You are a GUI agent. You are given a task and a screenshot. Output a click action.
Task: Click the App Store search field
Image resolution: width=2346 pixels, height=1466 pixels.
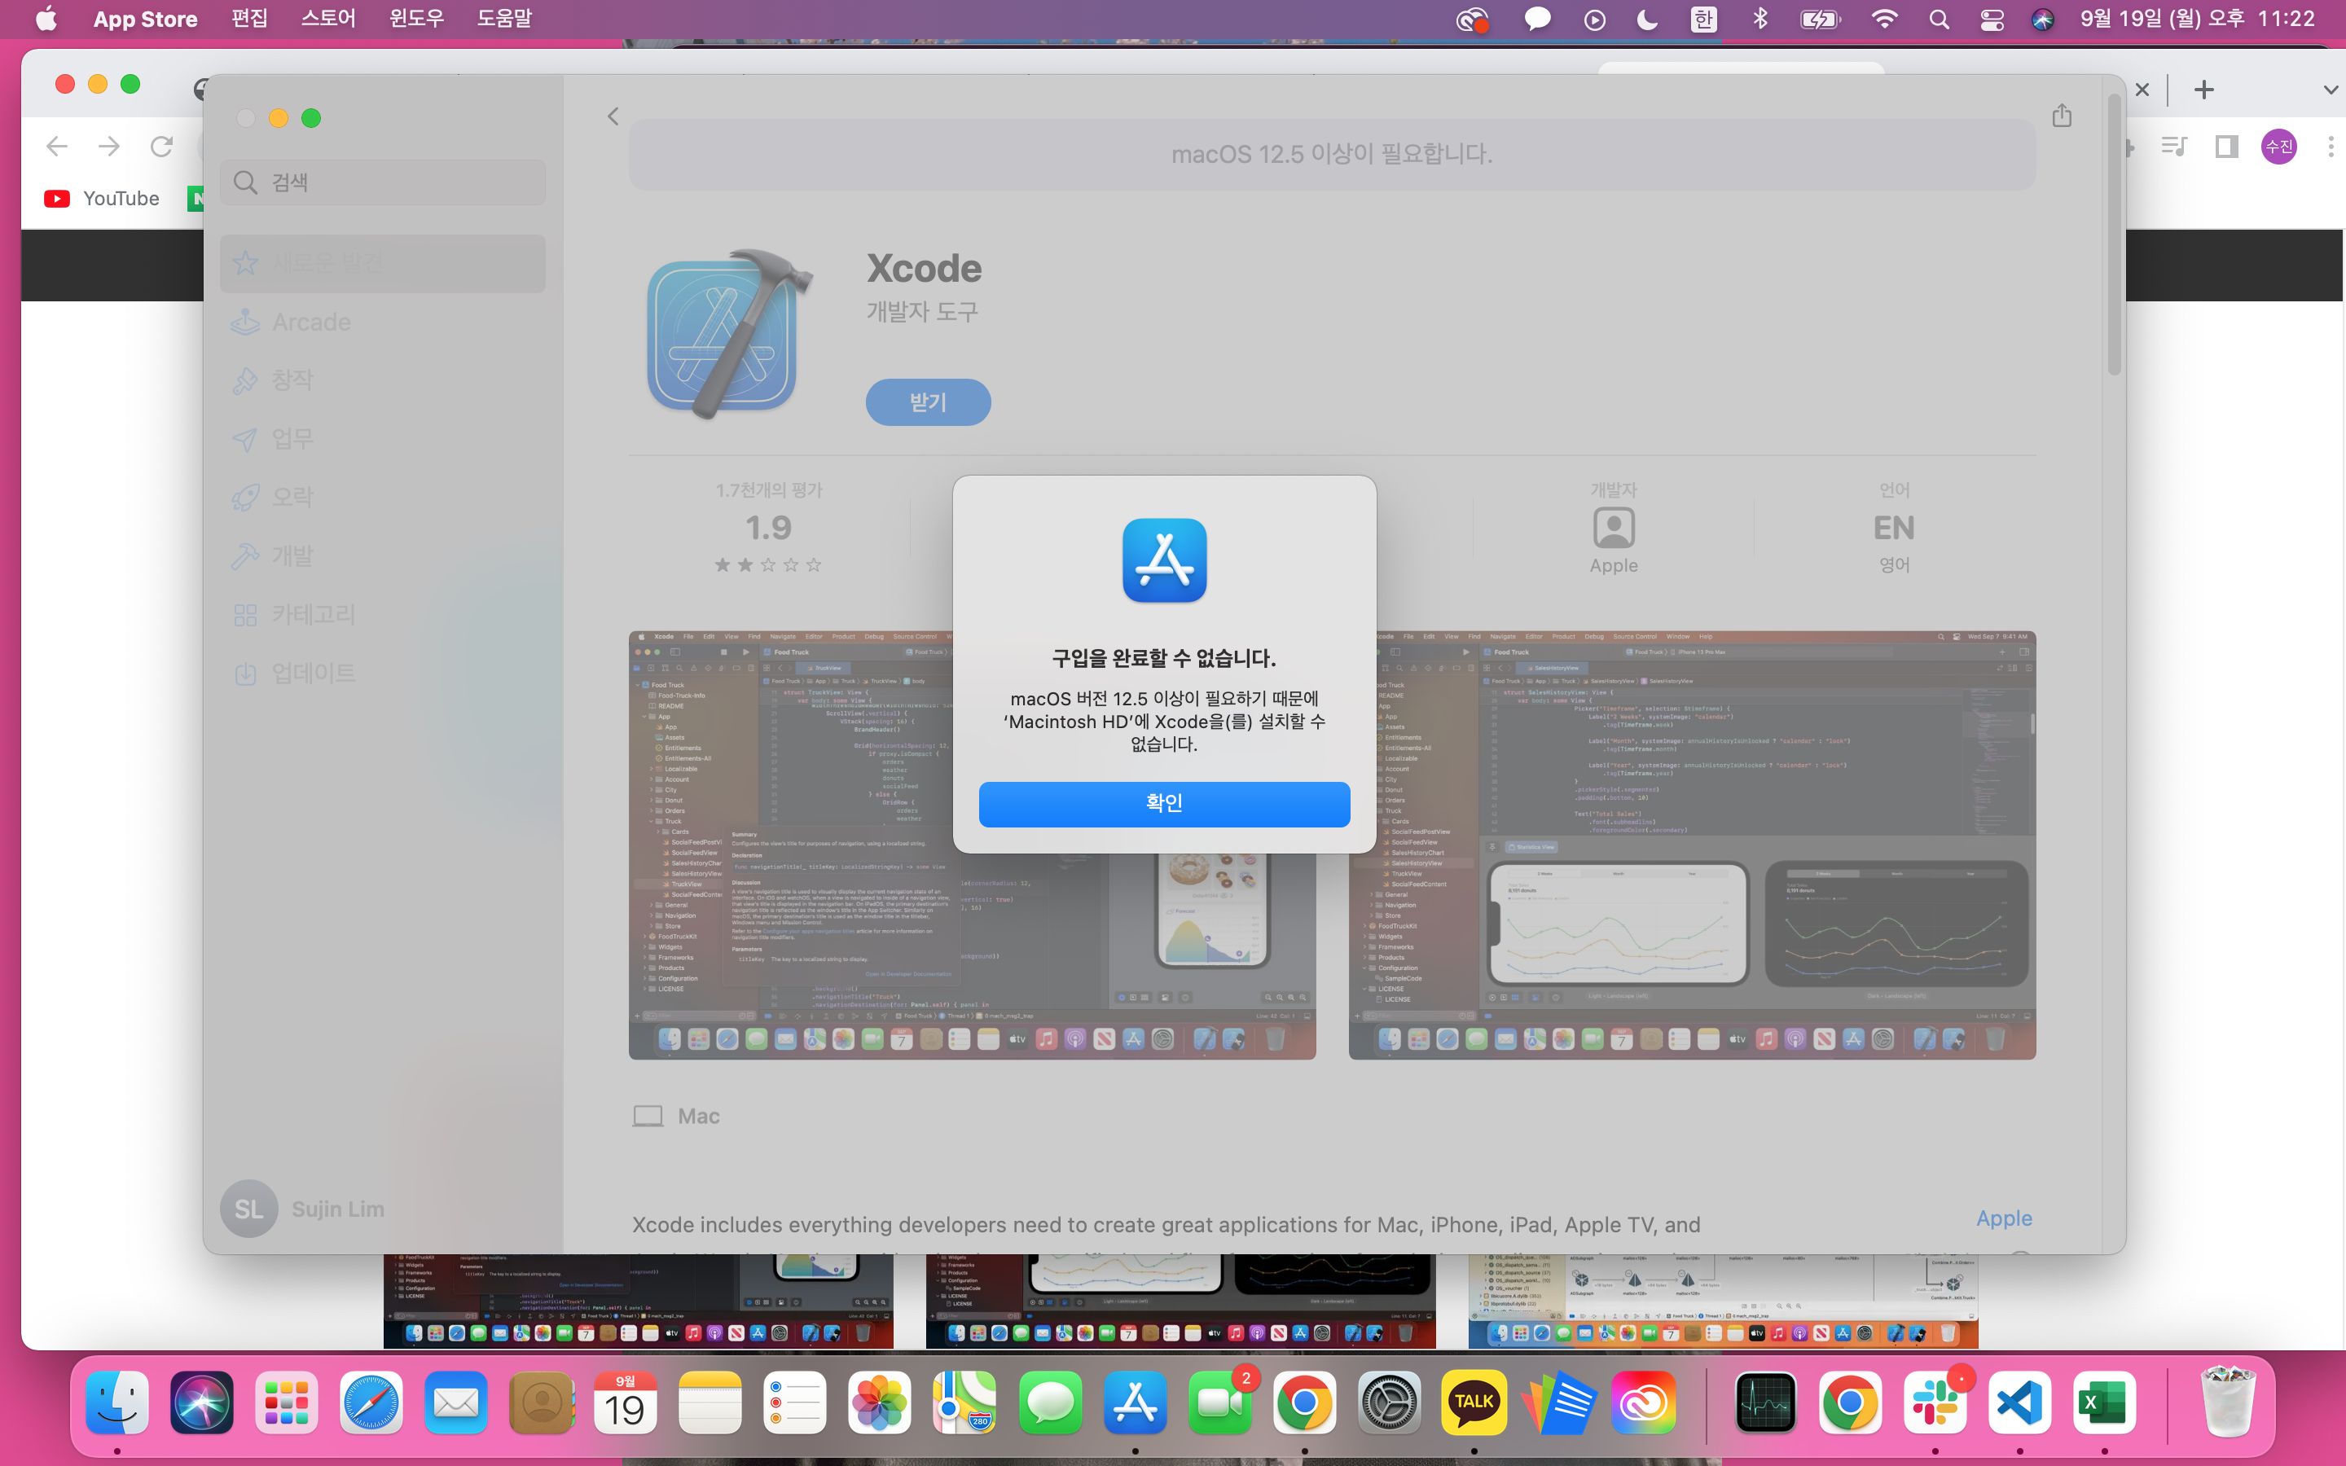[x=383, y=182]
